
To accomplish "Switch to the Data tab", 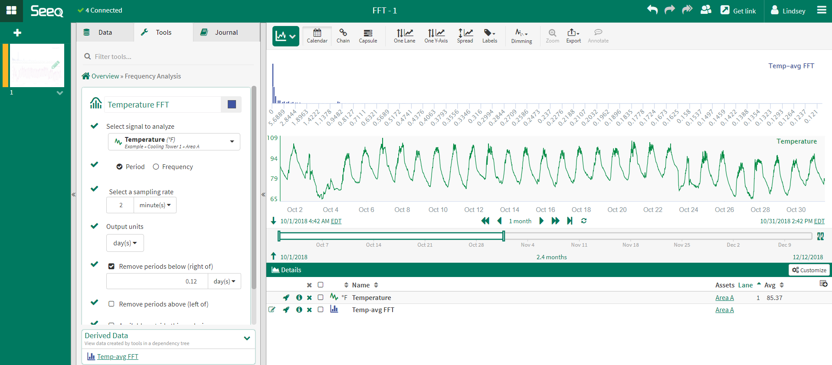I will coord(105,33).
